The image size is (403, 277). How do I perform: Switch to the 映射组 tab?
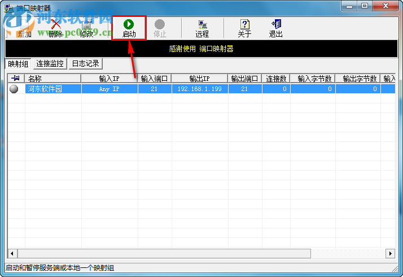click(x=18, y=64)
